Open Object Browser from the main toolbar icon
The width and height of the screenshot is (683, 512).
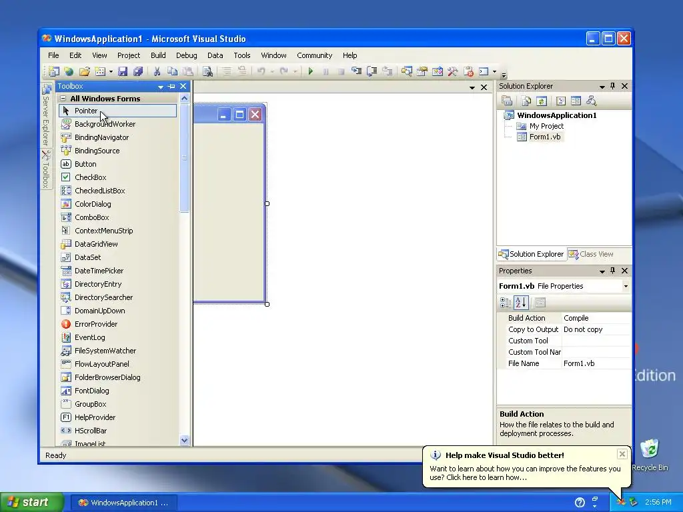[438, 71]
